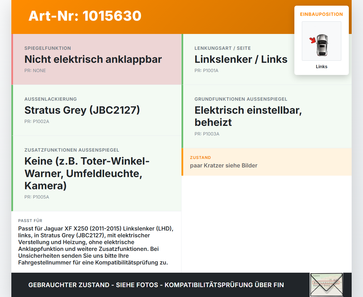
Task: Click the KOMPATIBILITÄTSPRÜFUNG ÜBER FIN text
Action: pos(224,285)
